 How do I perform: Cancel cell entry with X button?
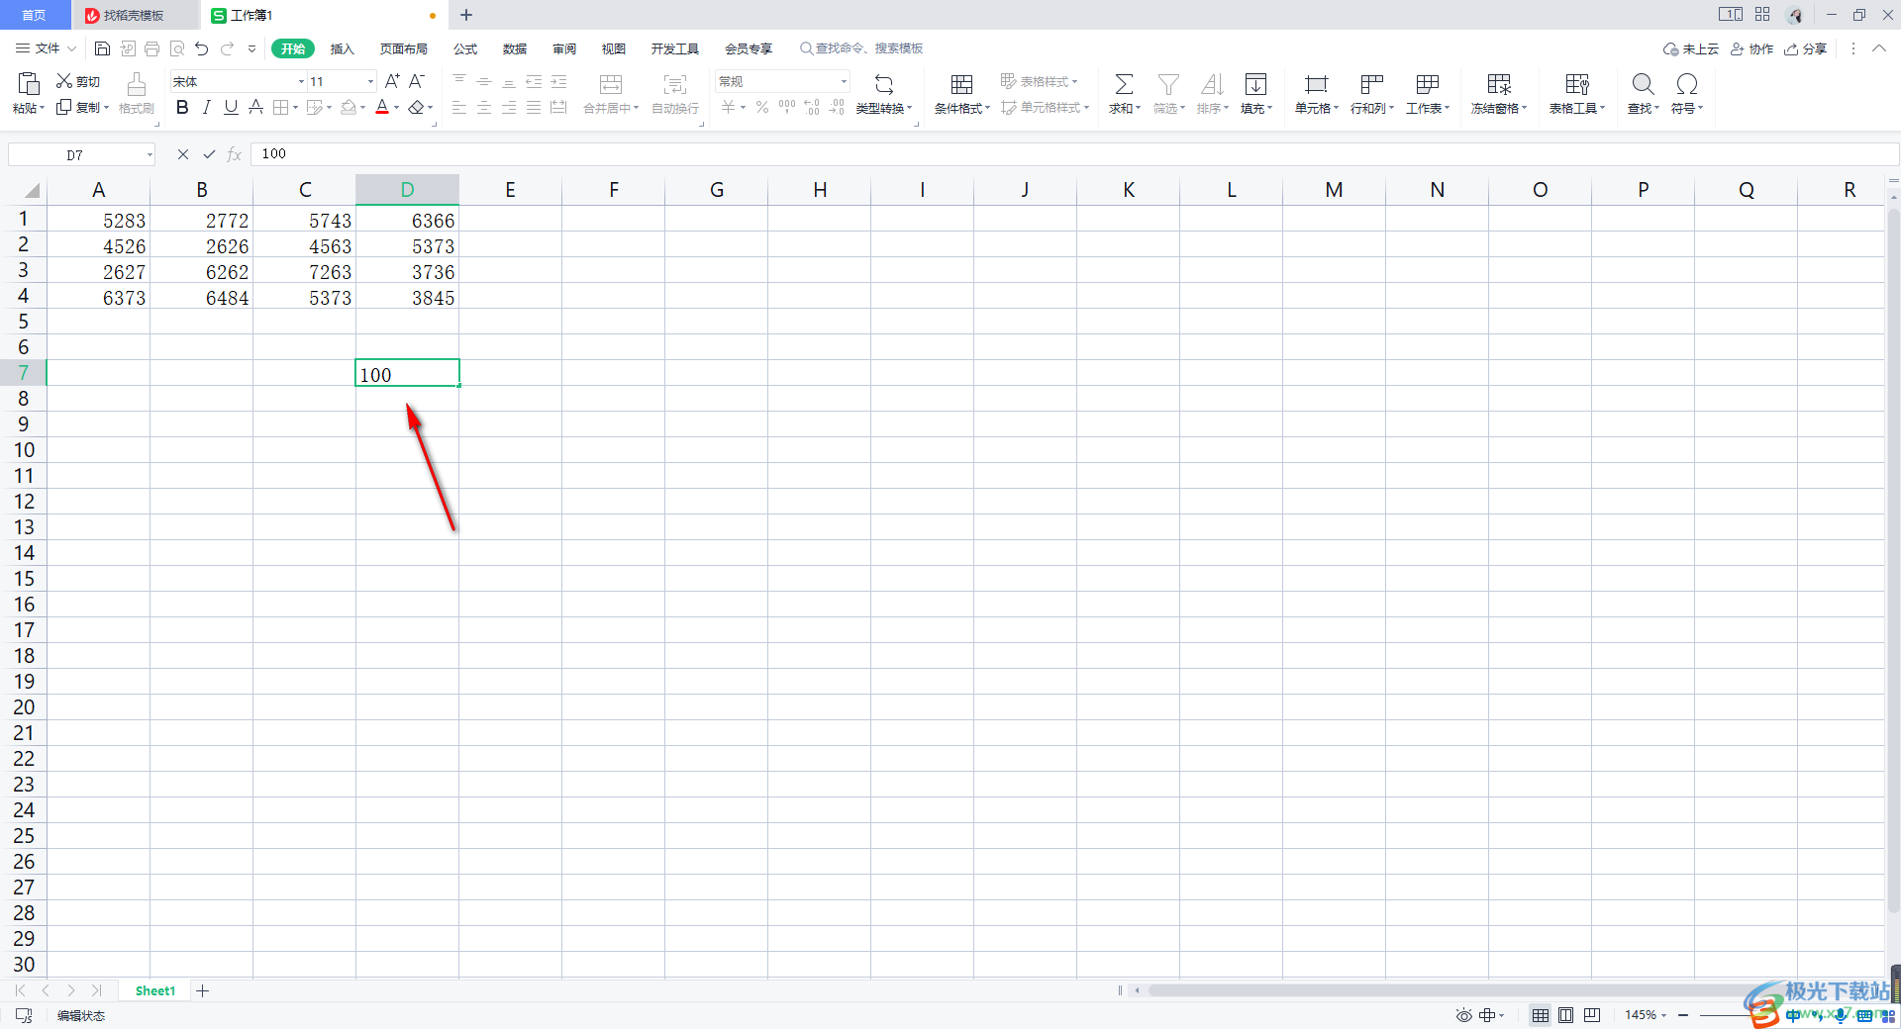point(183,154)
